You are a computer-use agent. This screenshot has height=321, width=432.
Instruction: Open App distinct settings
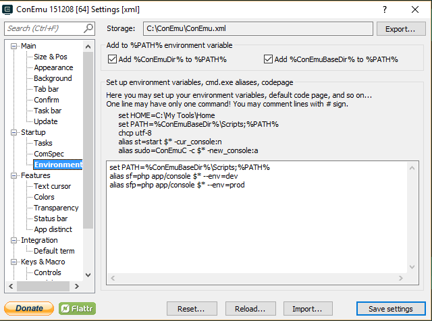pos(53,229)
